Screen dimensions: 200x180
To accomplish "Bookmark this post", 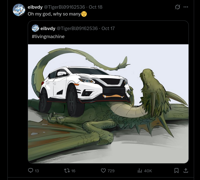I will (x=176, y=170).
